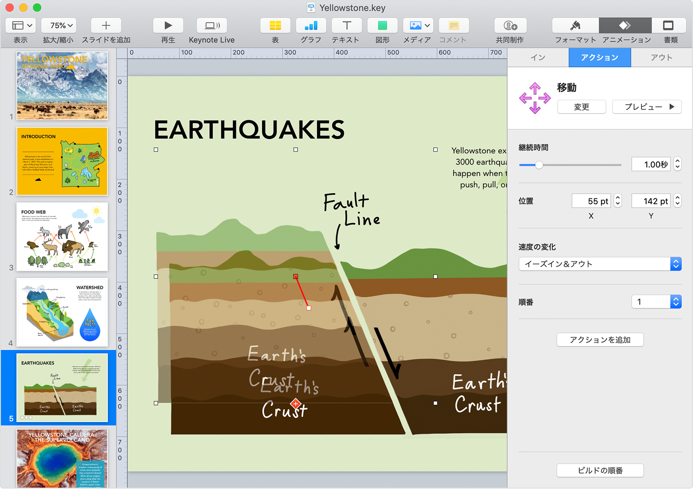Click the red motion path start point
This screenshot has height=489, width=693.
295,276
